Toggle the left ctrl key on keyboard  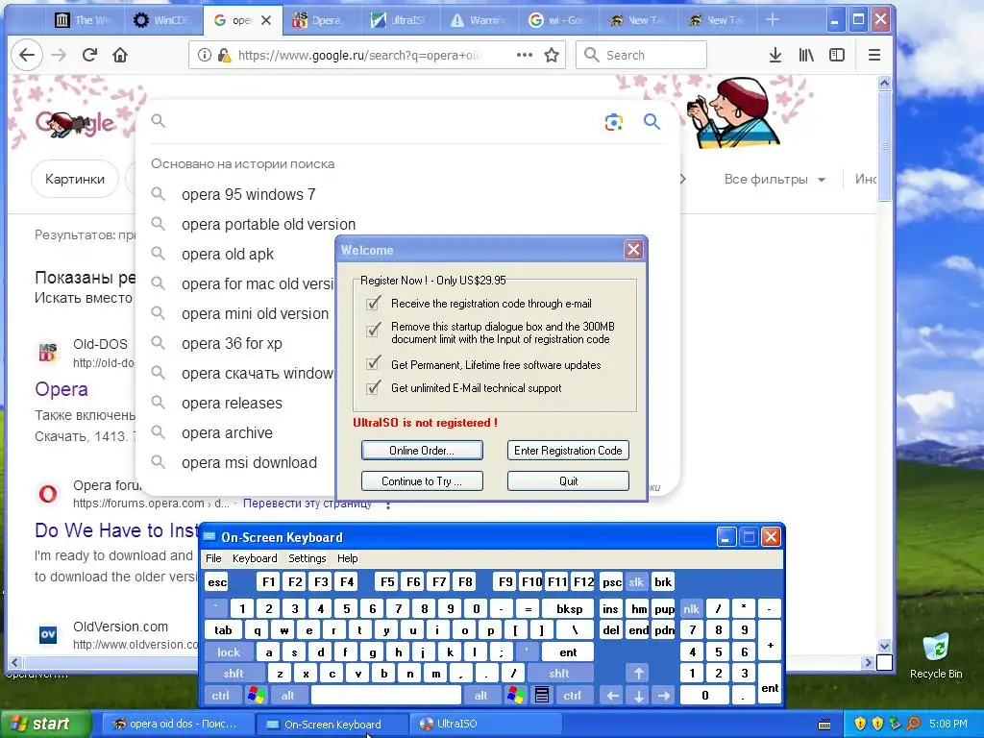221,696
